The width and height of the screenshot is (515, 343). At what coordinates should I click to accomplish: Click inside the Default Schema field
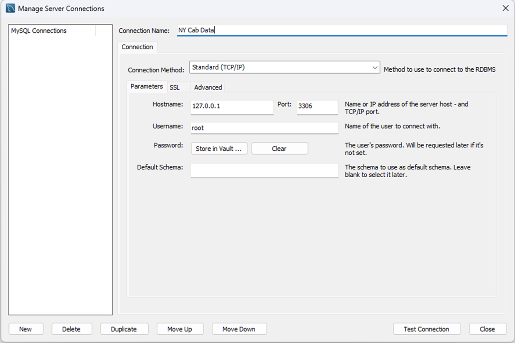click(x=264, y=171)
